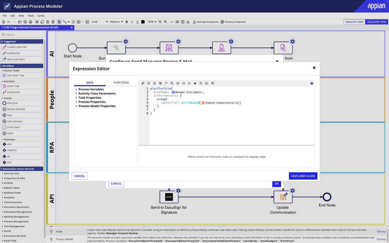Click the globe icon in editor toolbar
389x243 pixels.
click(212, 83)
